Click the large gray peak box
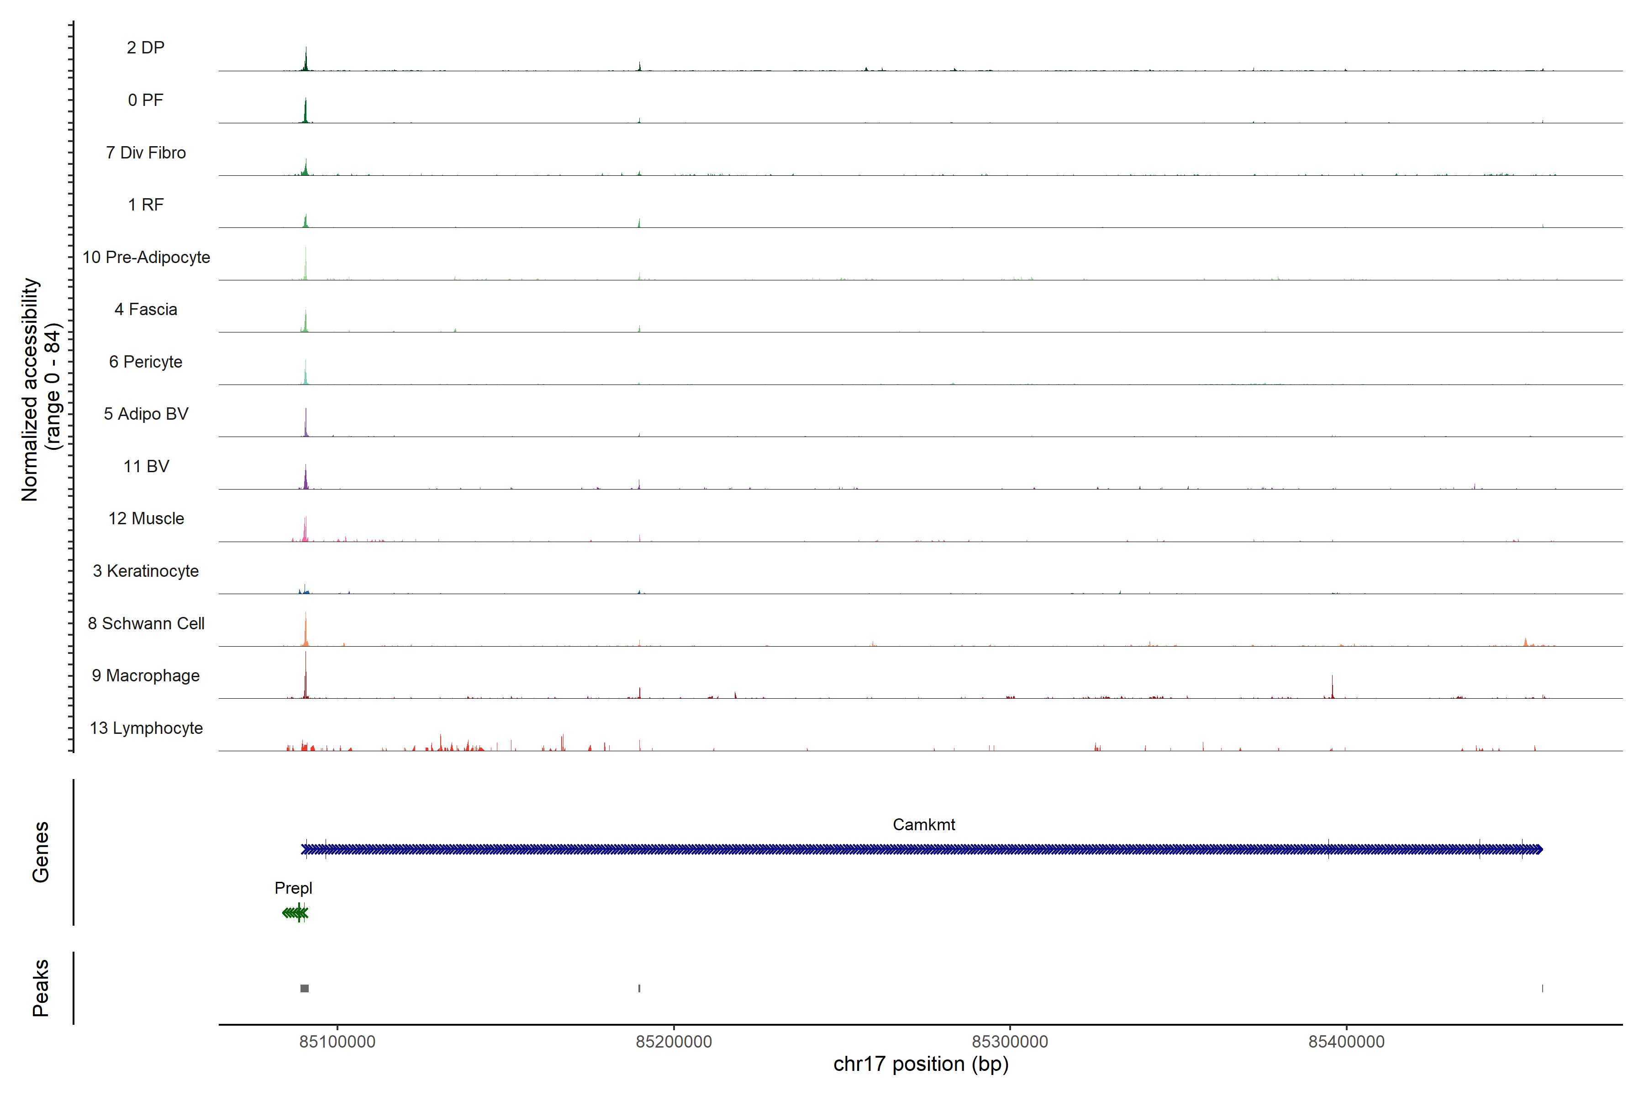 (x=304, y=988)
